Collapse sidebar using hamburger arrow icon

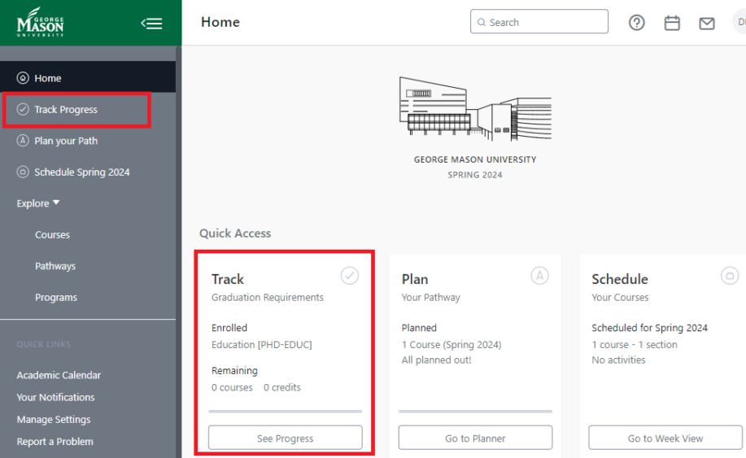click(151, 23)
